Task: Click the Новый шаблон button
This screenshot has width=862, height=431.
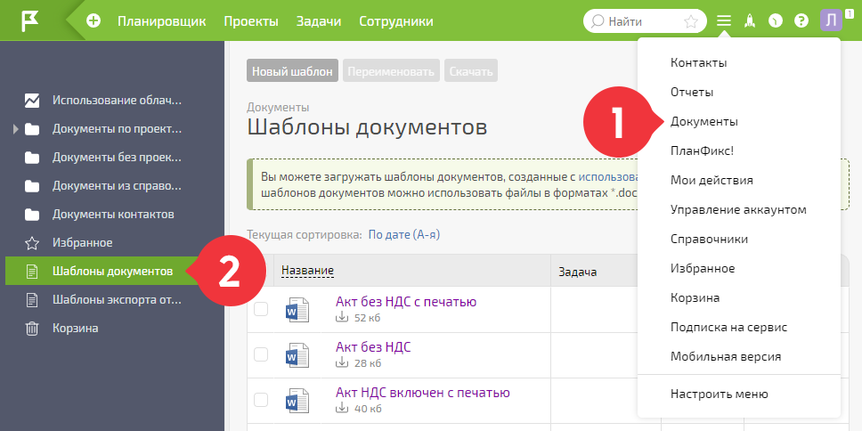Action: coord(292,71)
